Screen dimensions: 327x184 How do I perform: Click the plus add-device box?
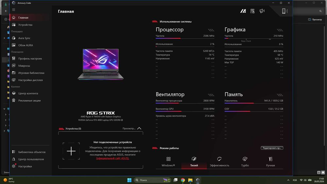pos(71,151)
